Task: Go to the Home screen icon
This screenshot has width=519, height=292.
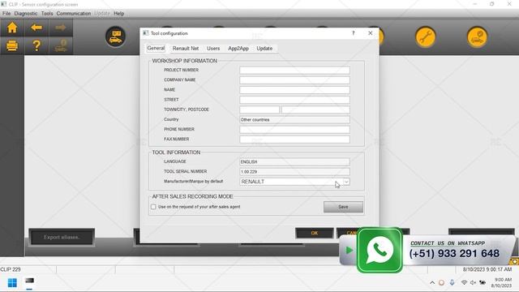Action: tap(12, 28)
